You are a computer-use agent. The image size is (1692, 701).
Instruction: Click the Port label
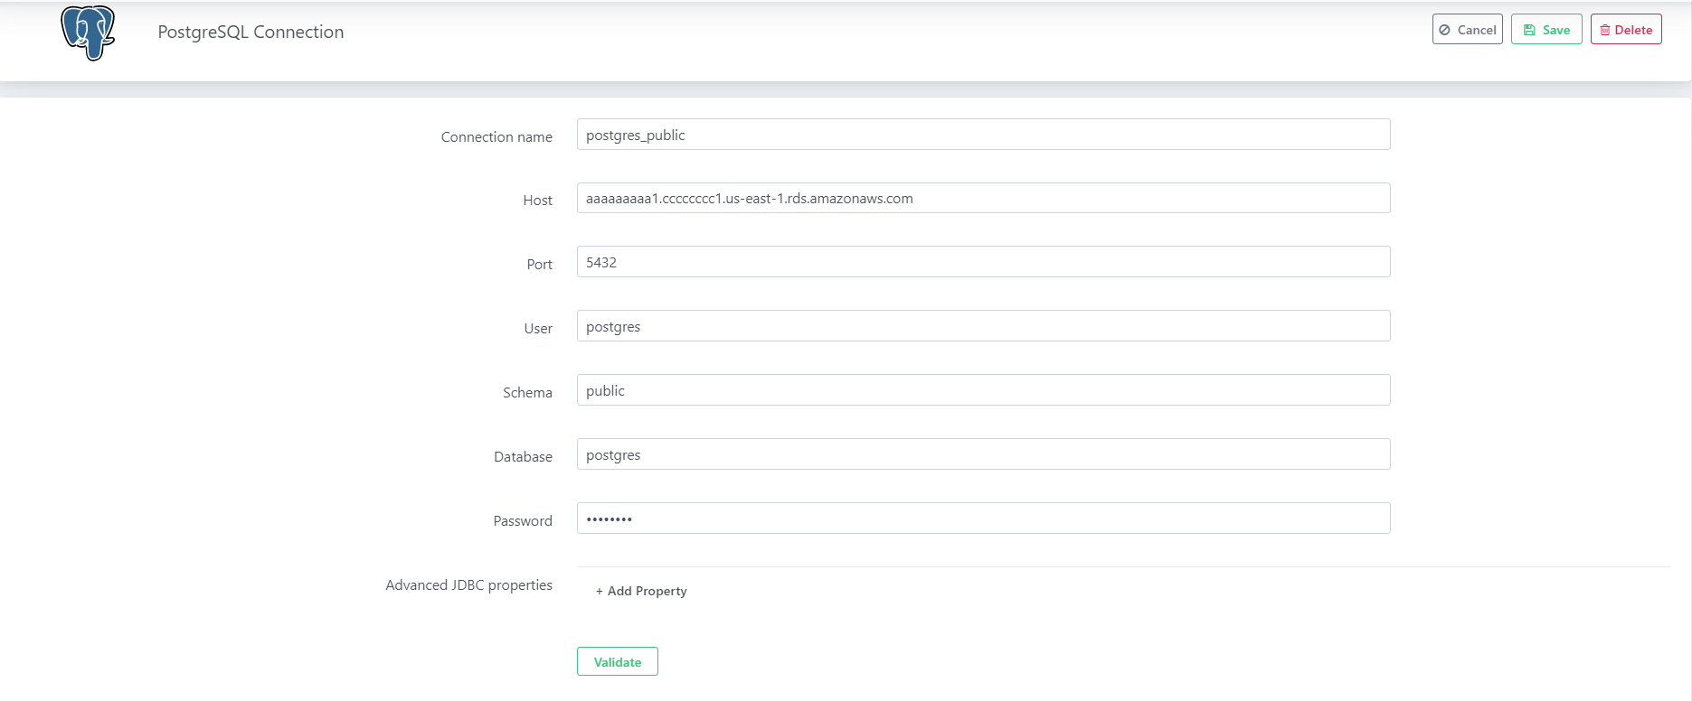(539, 265)
